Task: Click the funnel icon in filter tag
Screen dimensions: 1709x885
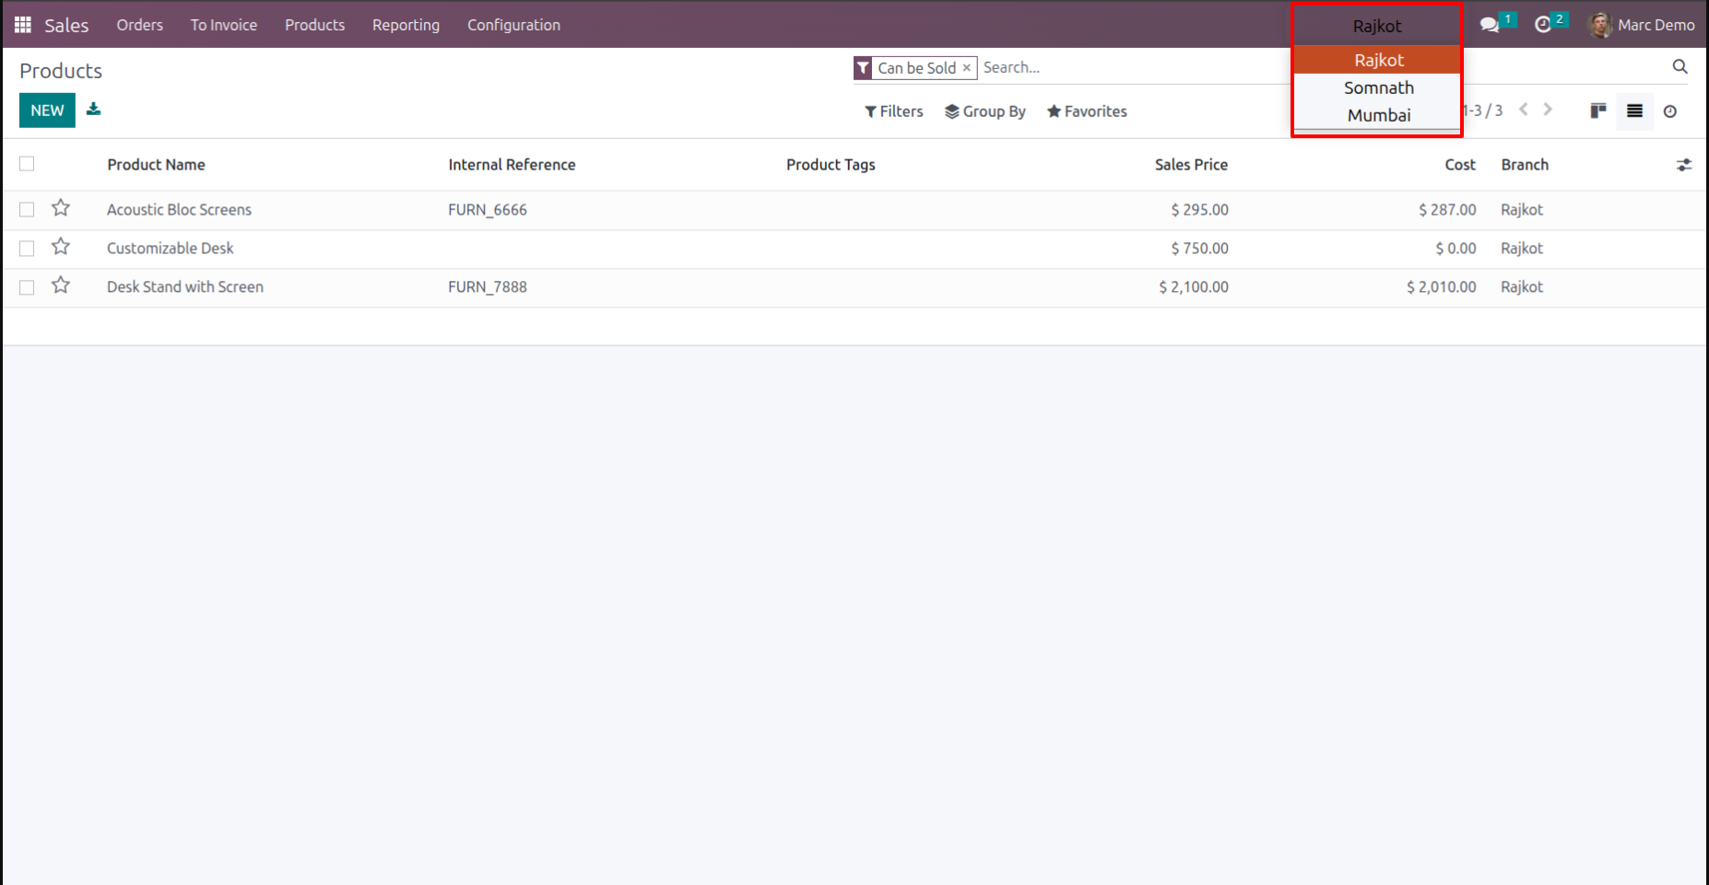Action: [863, 67]
